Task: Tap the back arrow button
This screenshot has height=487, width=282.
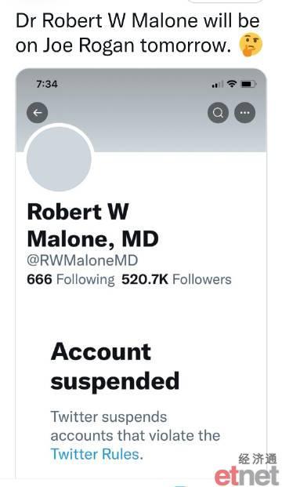Action: tap(38, 112)
